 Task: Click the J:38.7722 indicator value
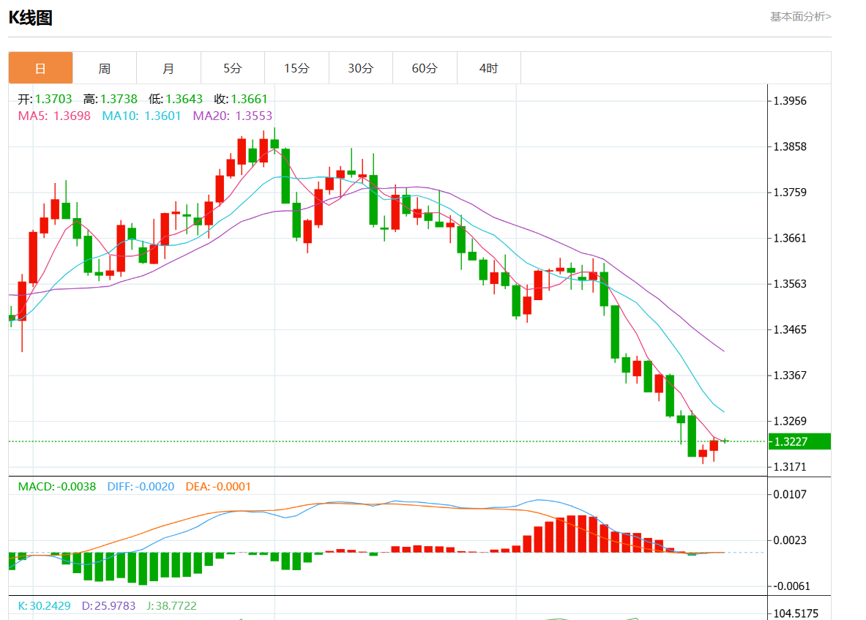(172, 605)
